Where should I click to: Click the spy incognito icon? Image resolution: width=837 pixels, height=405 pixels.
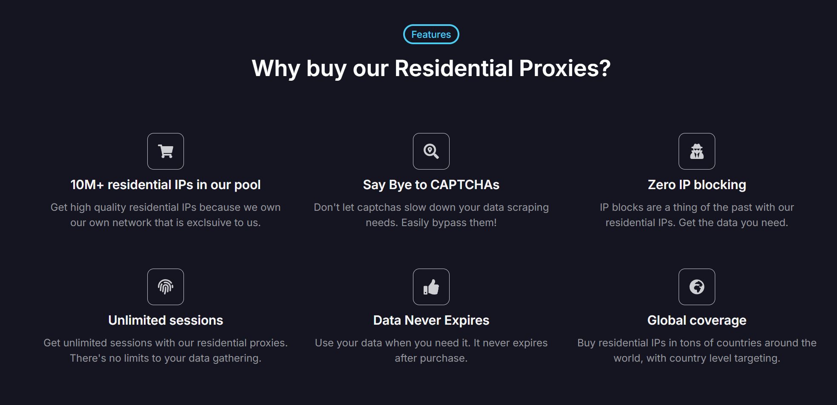click(x=697, y=151)
